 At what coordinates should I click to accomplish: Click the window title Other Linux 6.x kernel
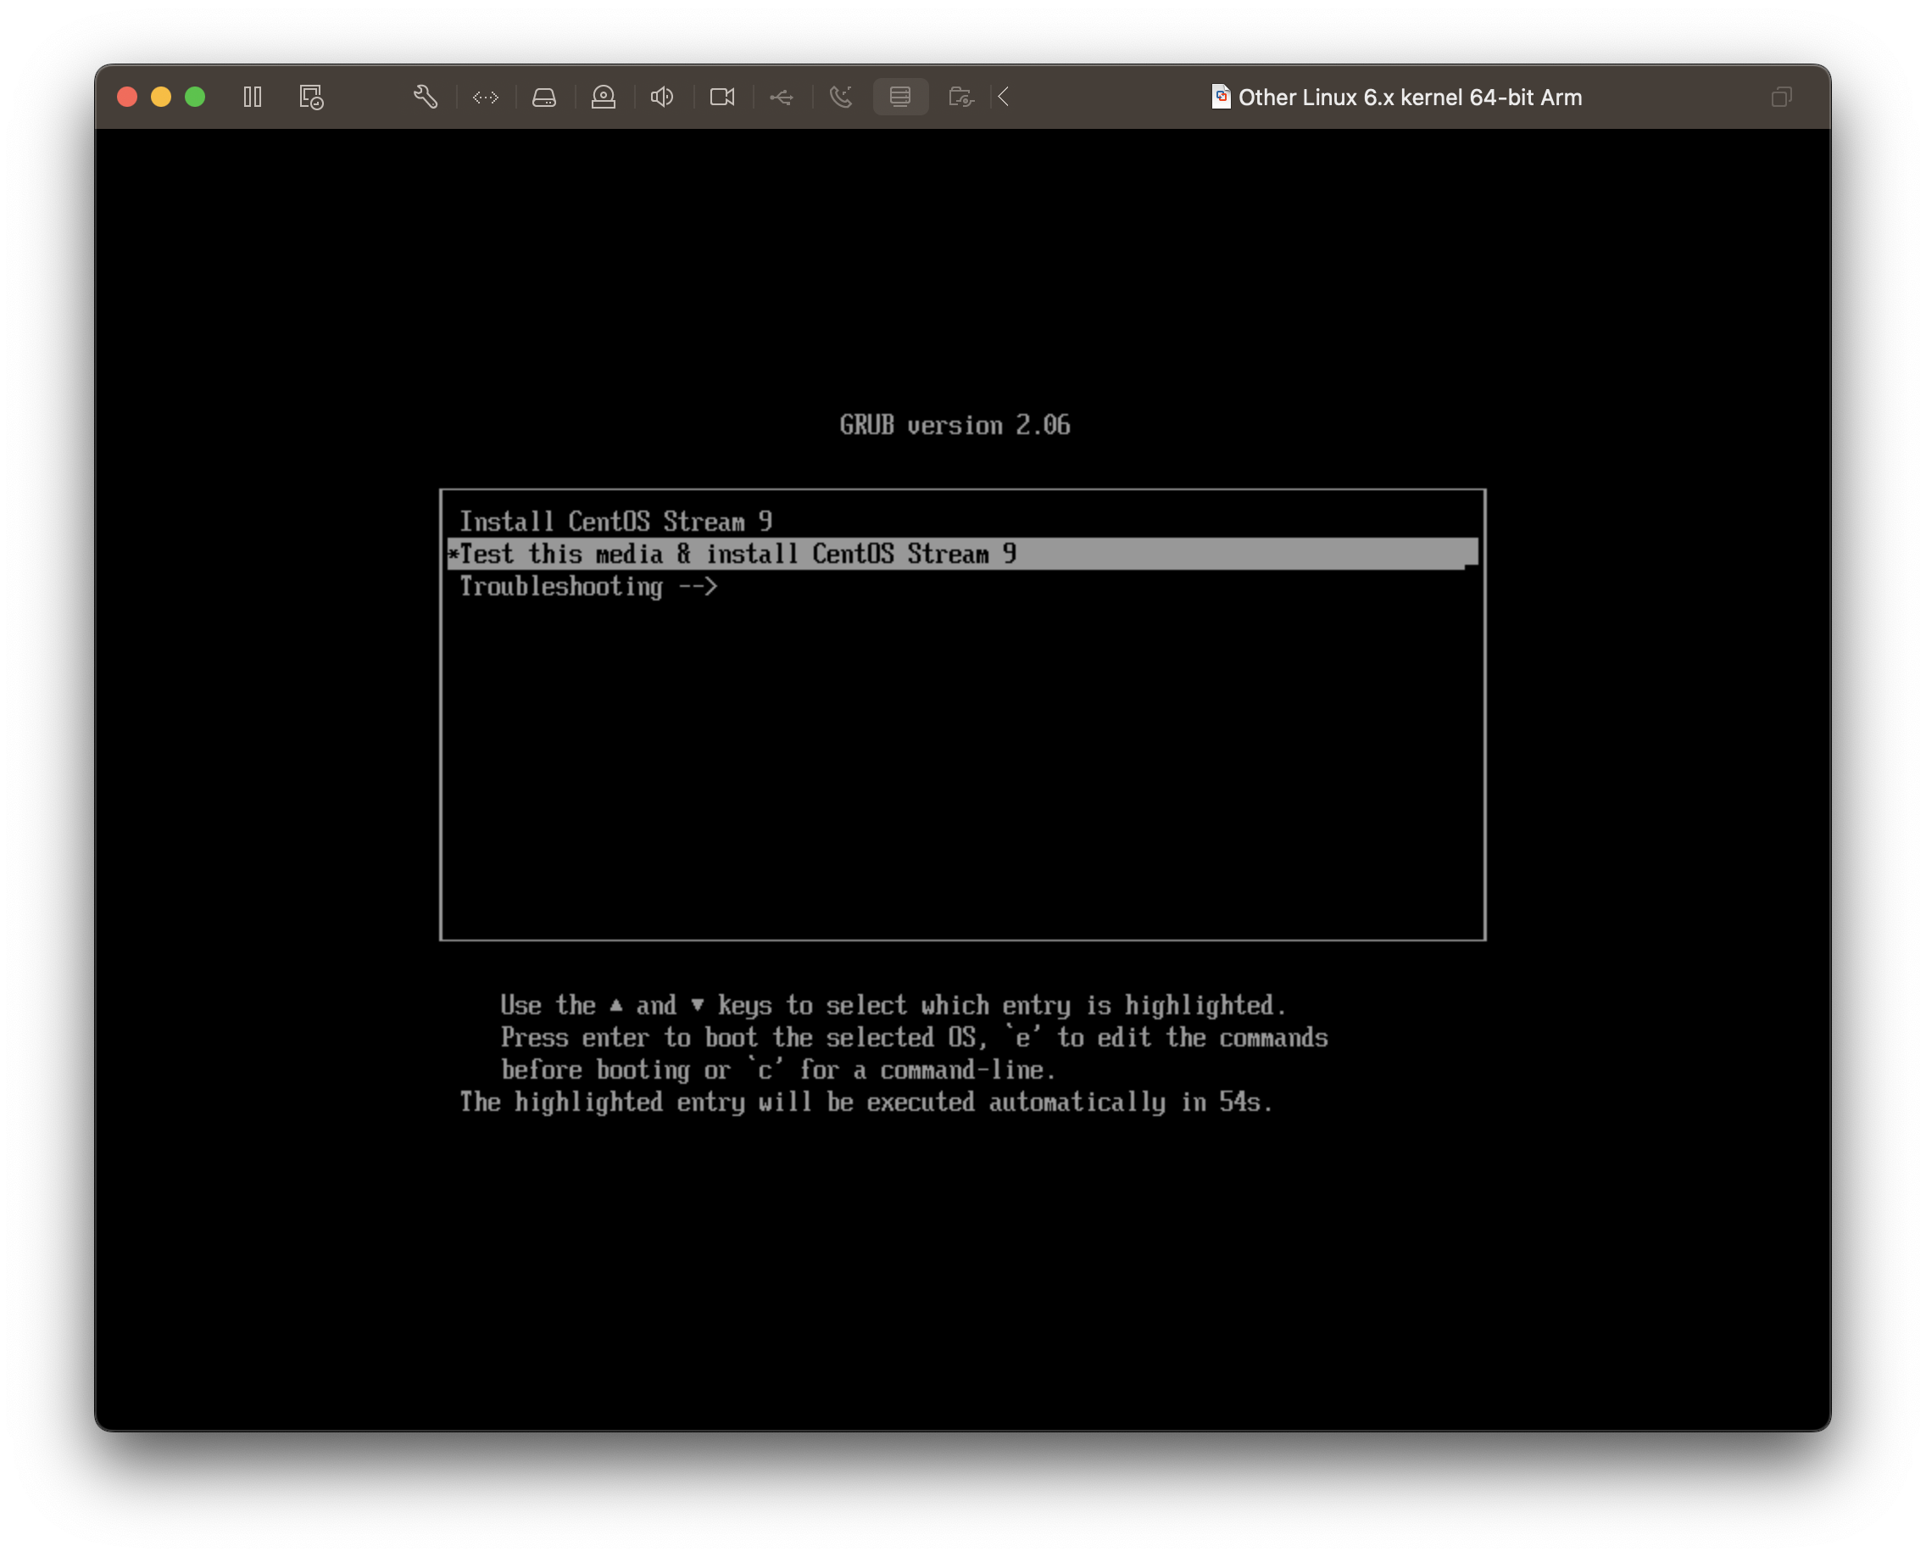pyautogui.click(x=1410, y=97)
